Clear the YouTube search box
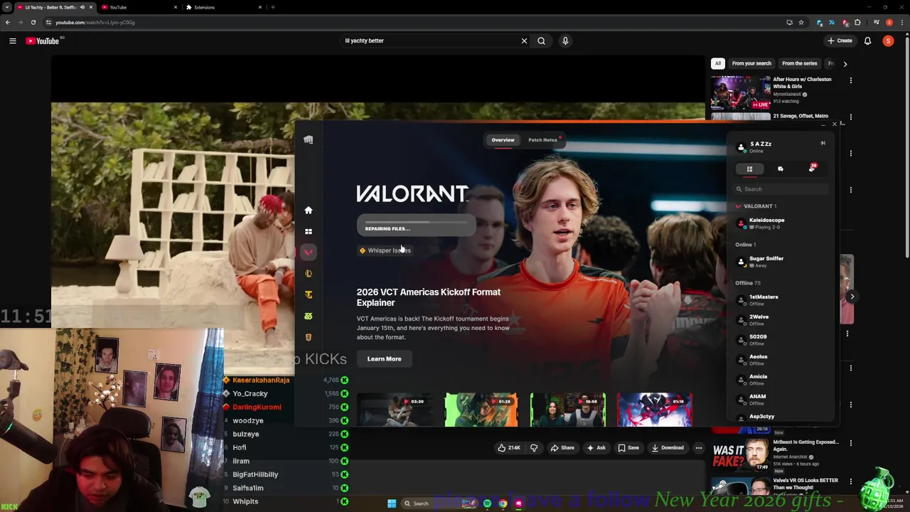Image resolution: width=910 pixels, height=512 pixels. pyautogui.click(x=524, y=41)
